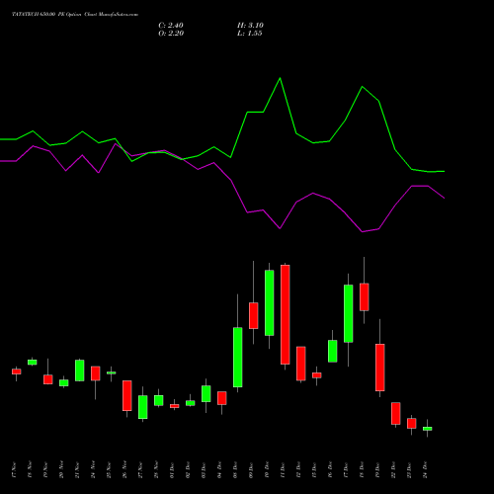Click the '19 Dec' date axis label
Image resolution: width=494 pixels, height=494 pixels.
[x=377, y=470]
